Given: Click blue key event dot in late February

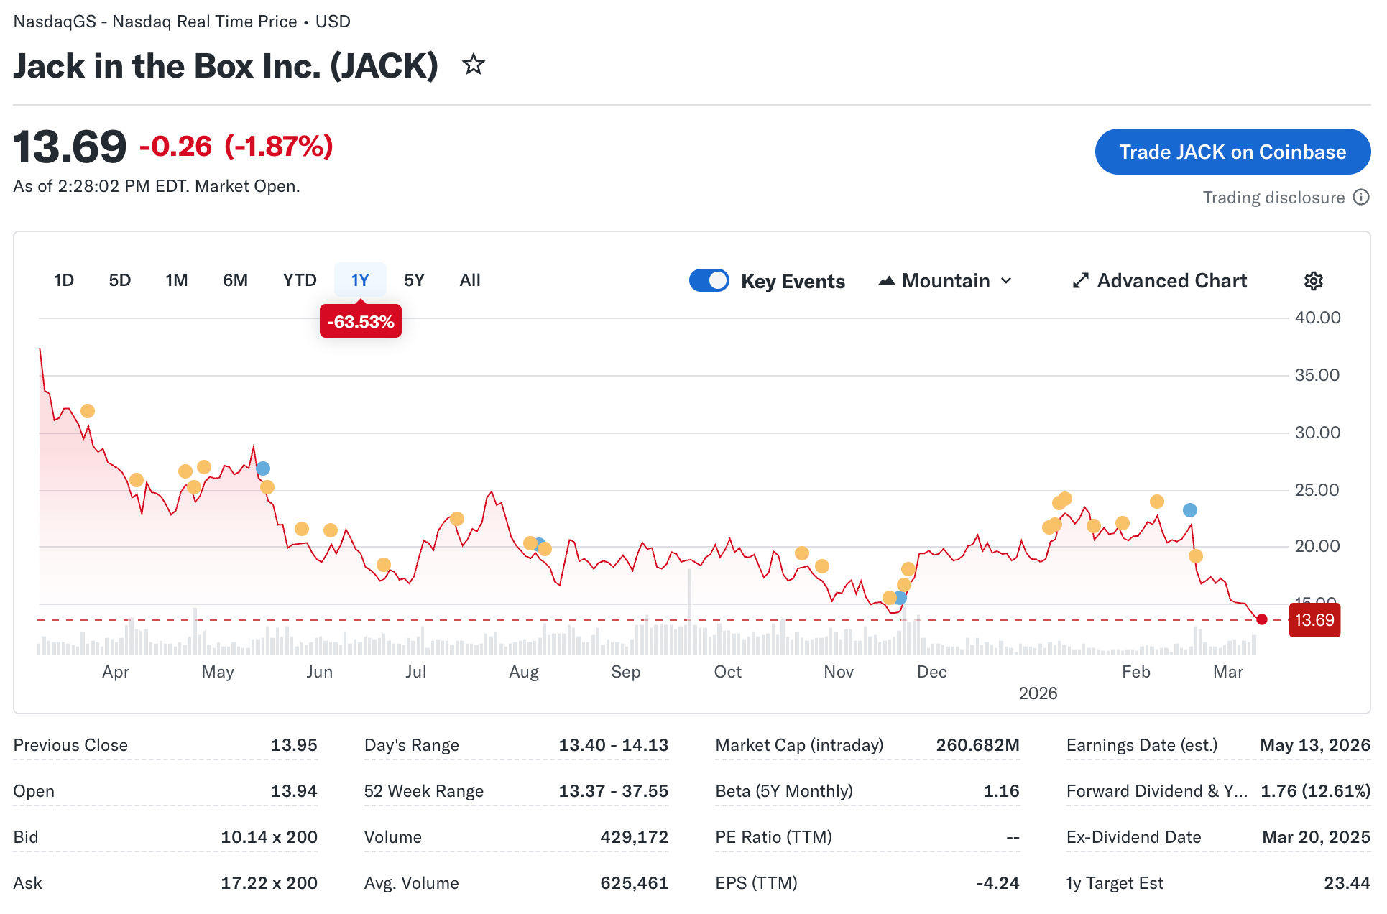Looking at the screenshot, I should [x=1190, y=510].
